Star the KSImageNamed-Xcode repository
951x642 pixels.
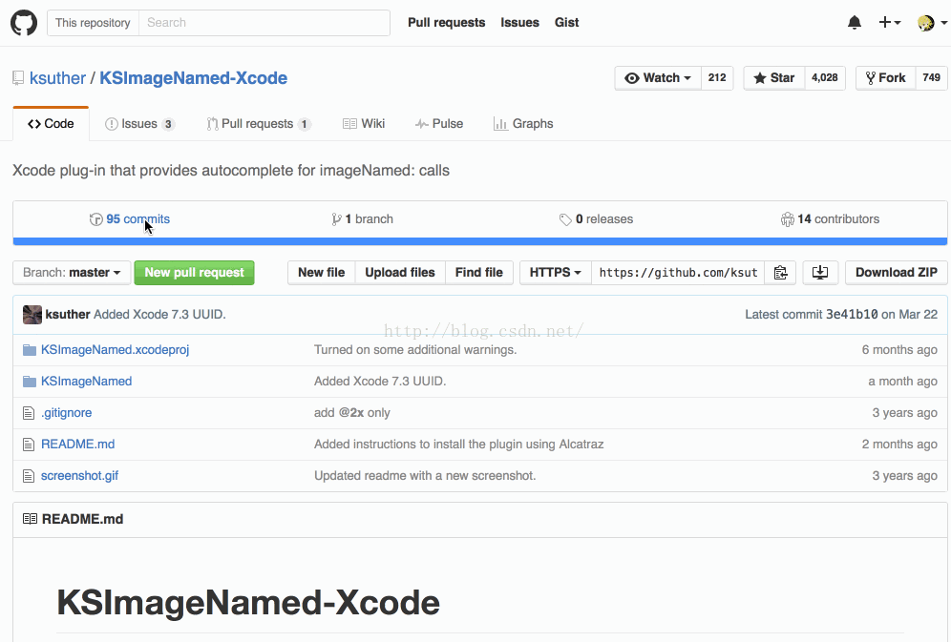773,78
